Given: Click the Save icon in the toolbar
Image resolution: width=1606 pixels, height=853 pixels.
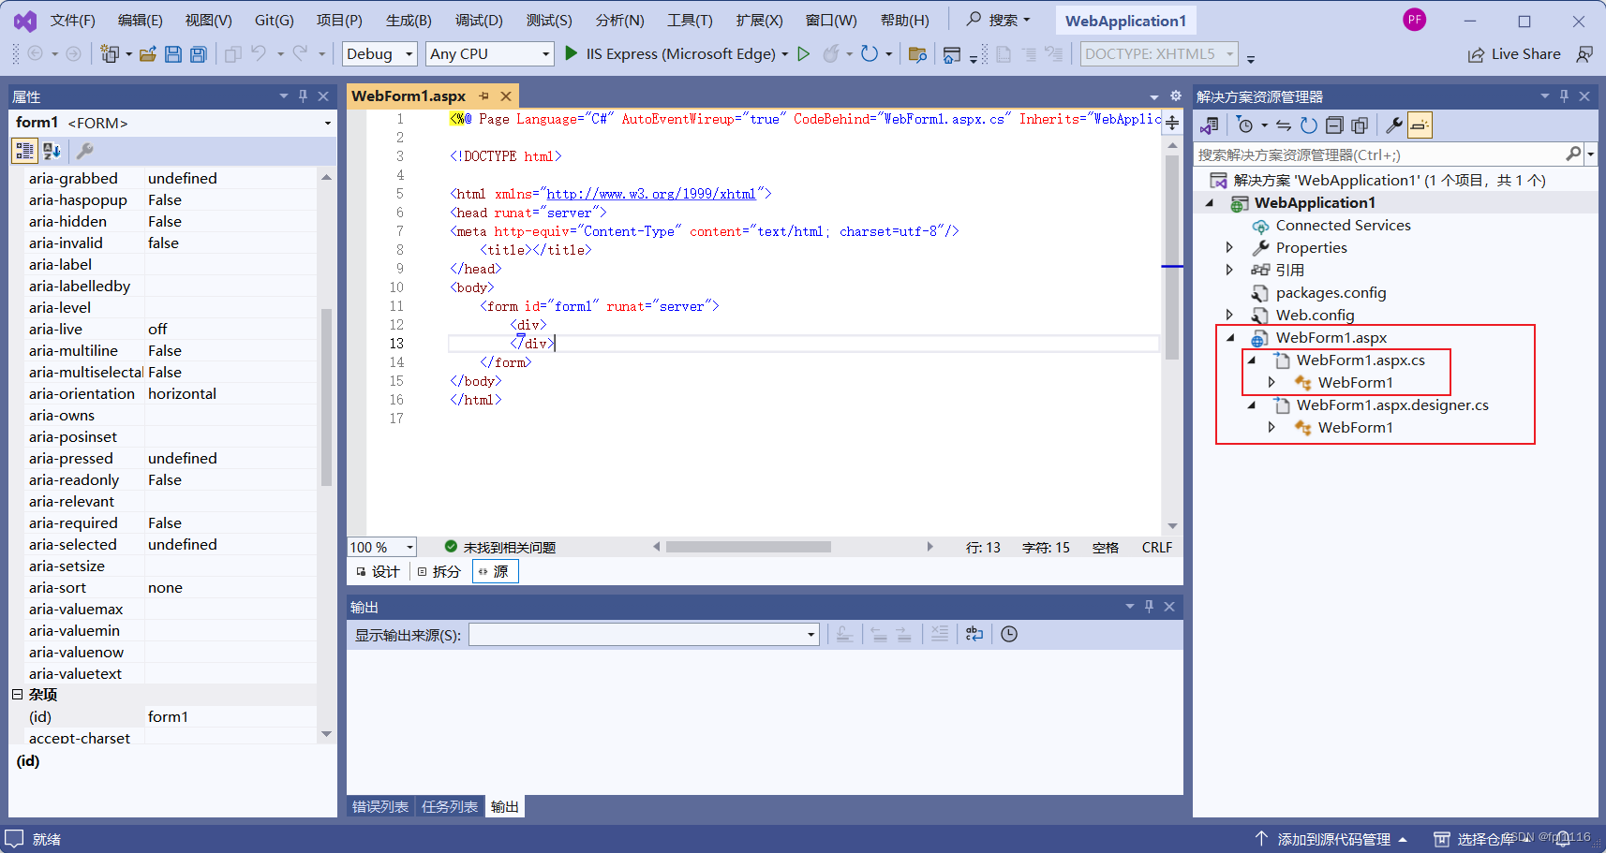Looking at the screenshot, I should point(173,54).
